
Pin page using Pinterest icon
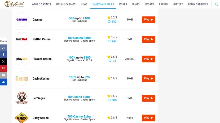click(3, 68)
